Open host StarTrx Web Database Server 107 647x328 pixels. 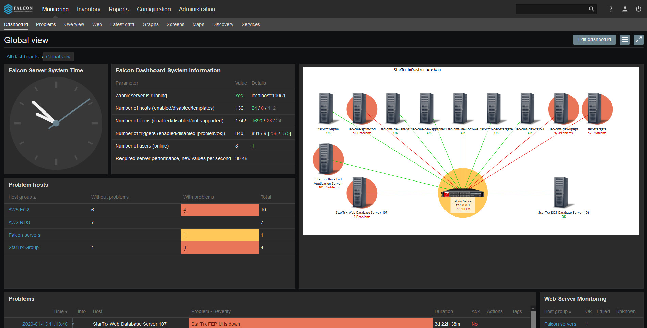[130, 324]
